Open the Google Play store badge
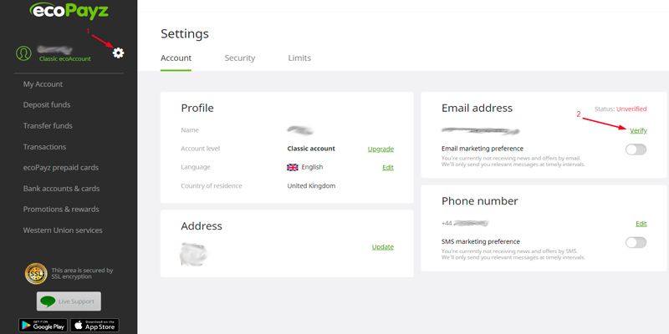 41,325
